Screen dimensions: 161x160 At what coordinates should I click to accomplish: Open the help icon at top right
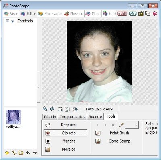coord(155,14)
